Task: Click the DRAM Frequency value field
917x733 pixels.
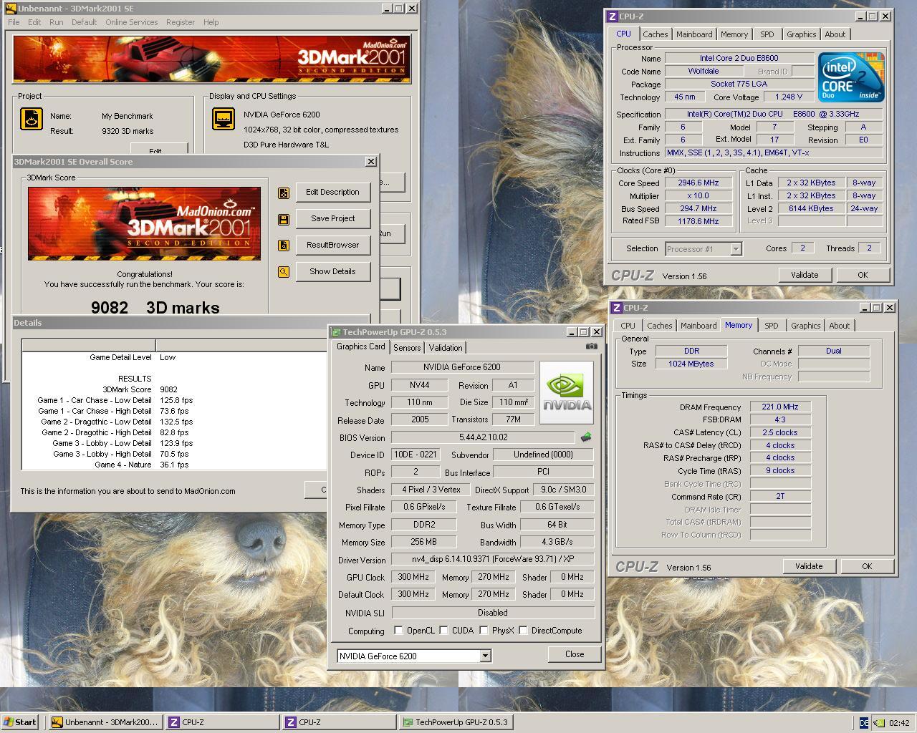Action: pos(780,407)
